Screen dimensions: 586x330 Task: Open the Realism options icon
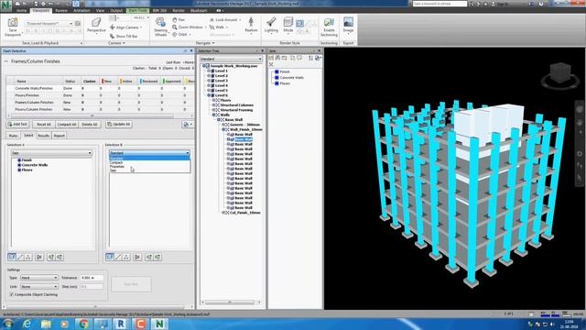point(251,25)
